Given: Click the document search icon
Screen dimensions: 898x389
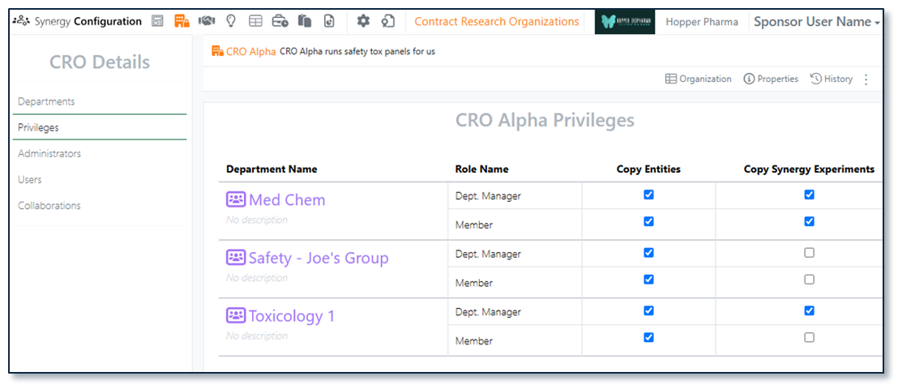Looking at the screenshot, I should click(388, 22).
